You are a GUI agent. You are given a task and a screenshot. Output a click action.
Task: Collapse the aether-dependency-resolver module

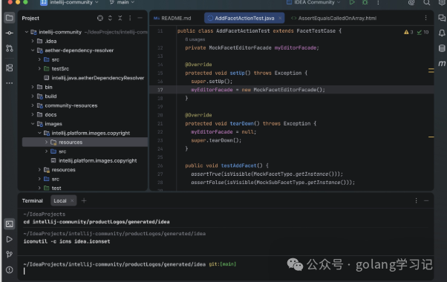(33, 50)
